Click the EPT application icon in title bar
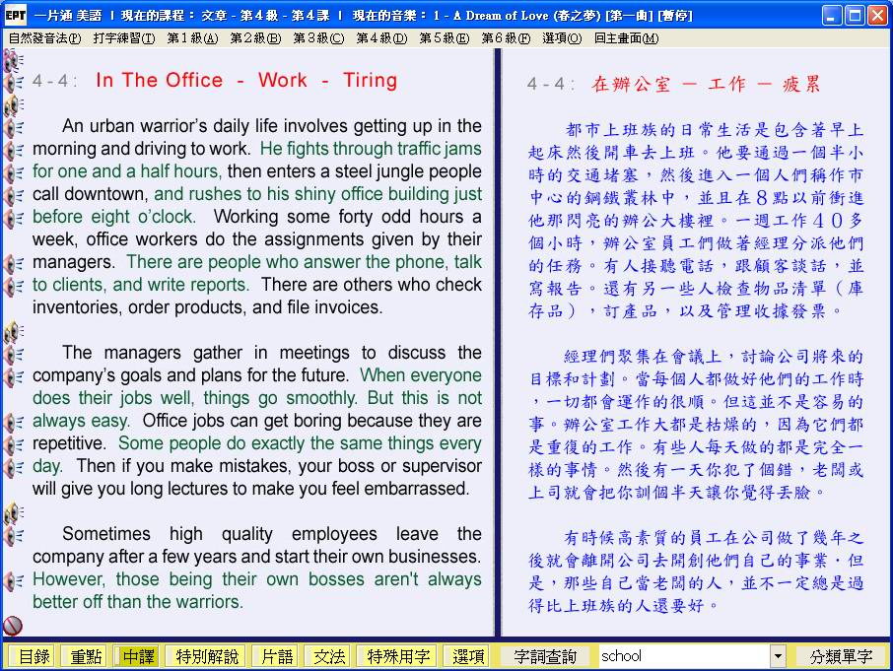 pyautogui.click(x=15, y=15)
